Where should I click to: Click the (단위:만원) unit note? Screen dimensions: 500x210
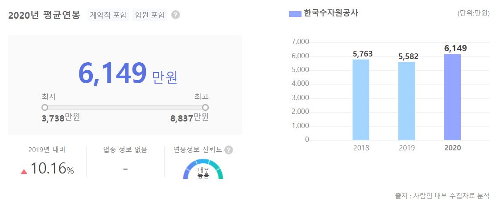pyautogui.click(x=473, y=13)
